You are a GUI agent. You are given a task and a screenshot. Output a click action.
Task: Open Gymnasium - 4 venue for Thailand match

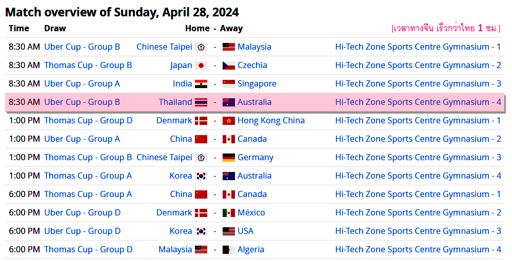418,102
